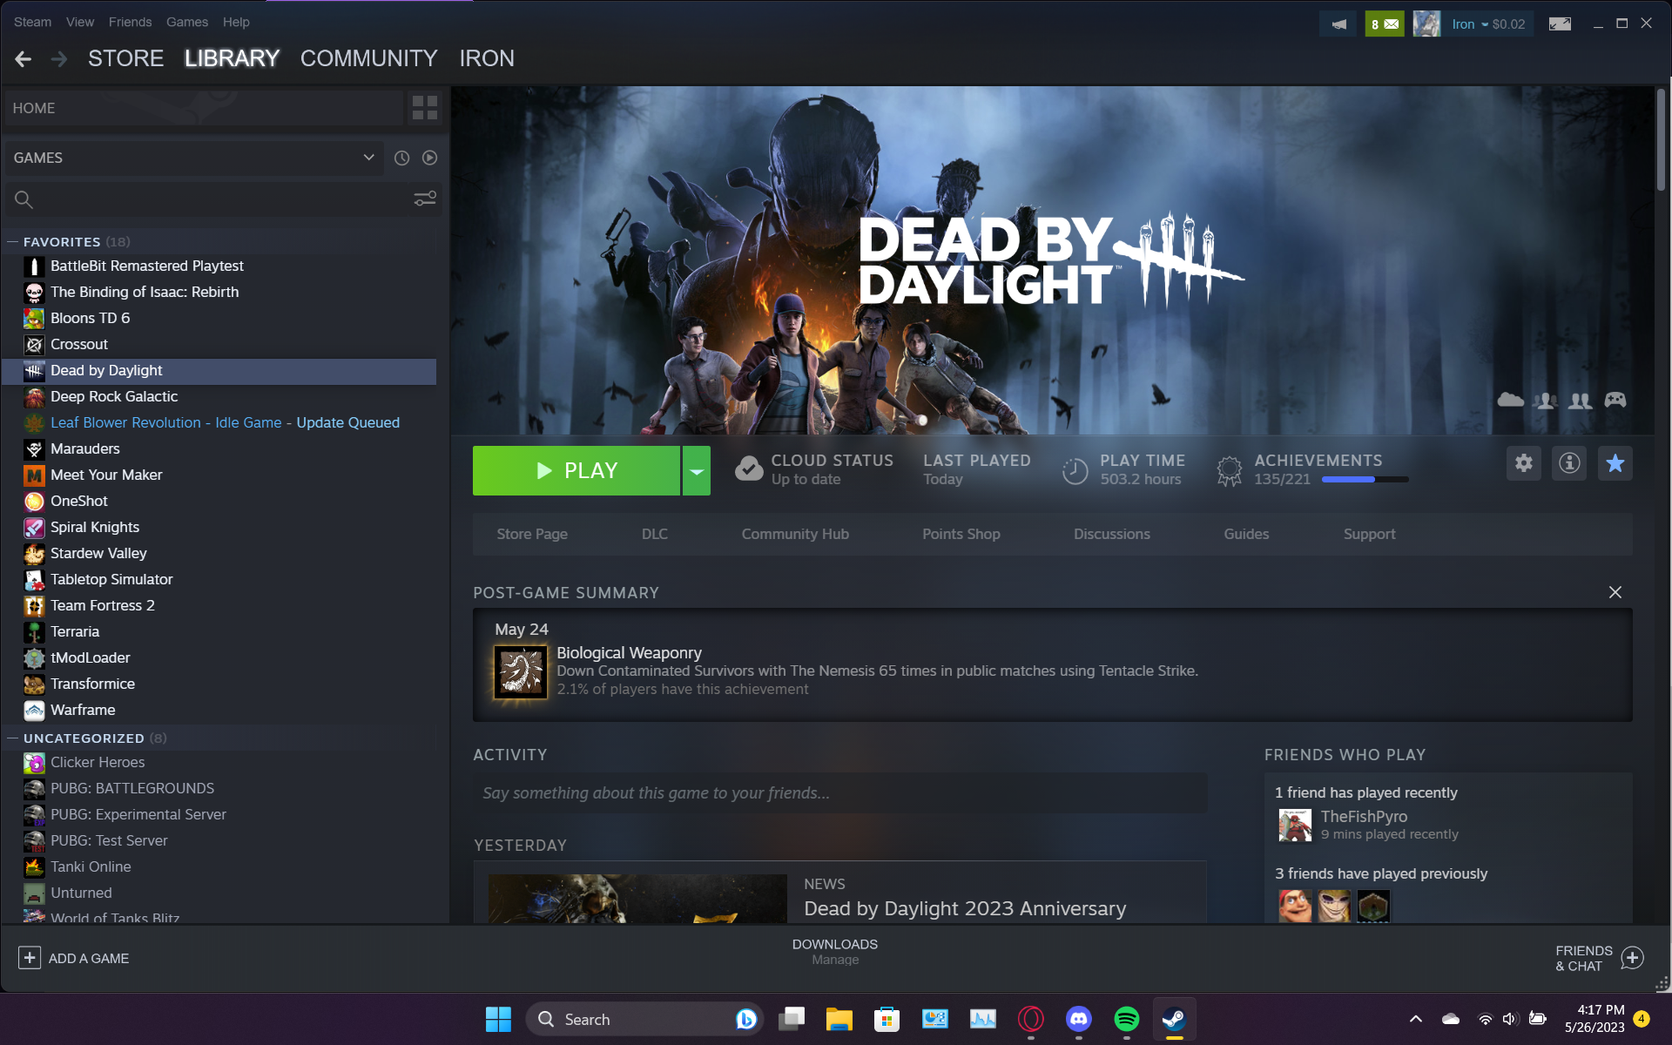Open the Community Hub link
Viewport: 1672px width, 1045px height.
(795, 534)
